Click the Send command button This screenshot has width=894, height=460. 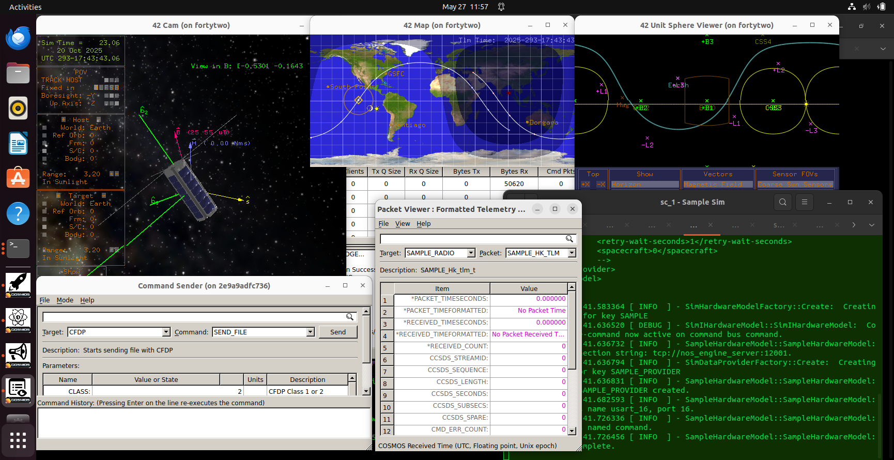tap(338, 332)
